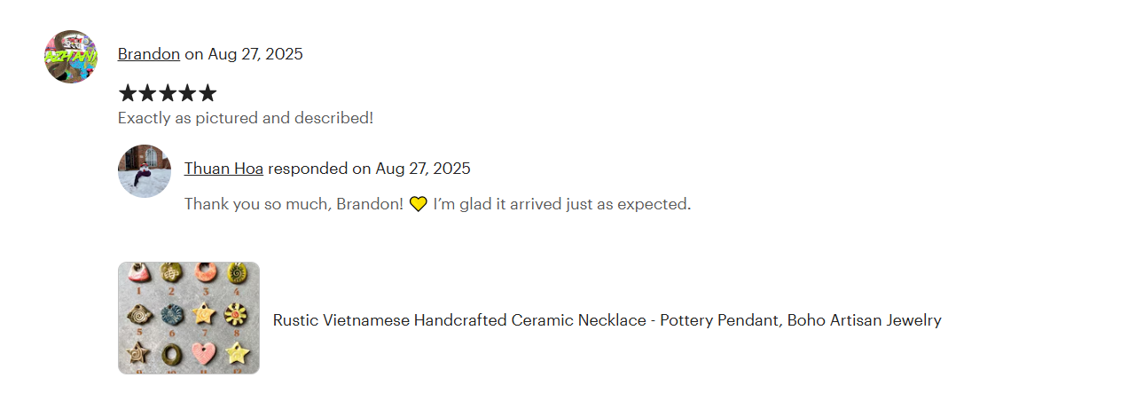Viewport: 1136px width, 409px height.
Task: Open the Thuan Hoa shop owner link
Action: (x=223, y=169)
